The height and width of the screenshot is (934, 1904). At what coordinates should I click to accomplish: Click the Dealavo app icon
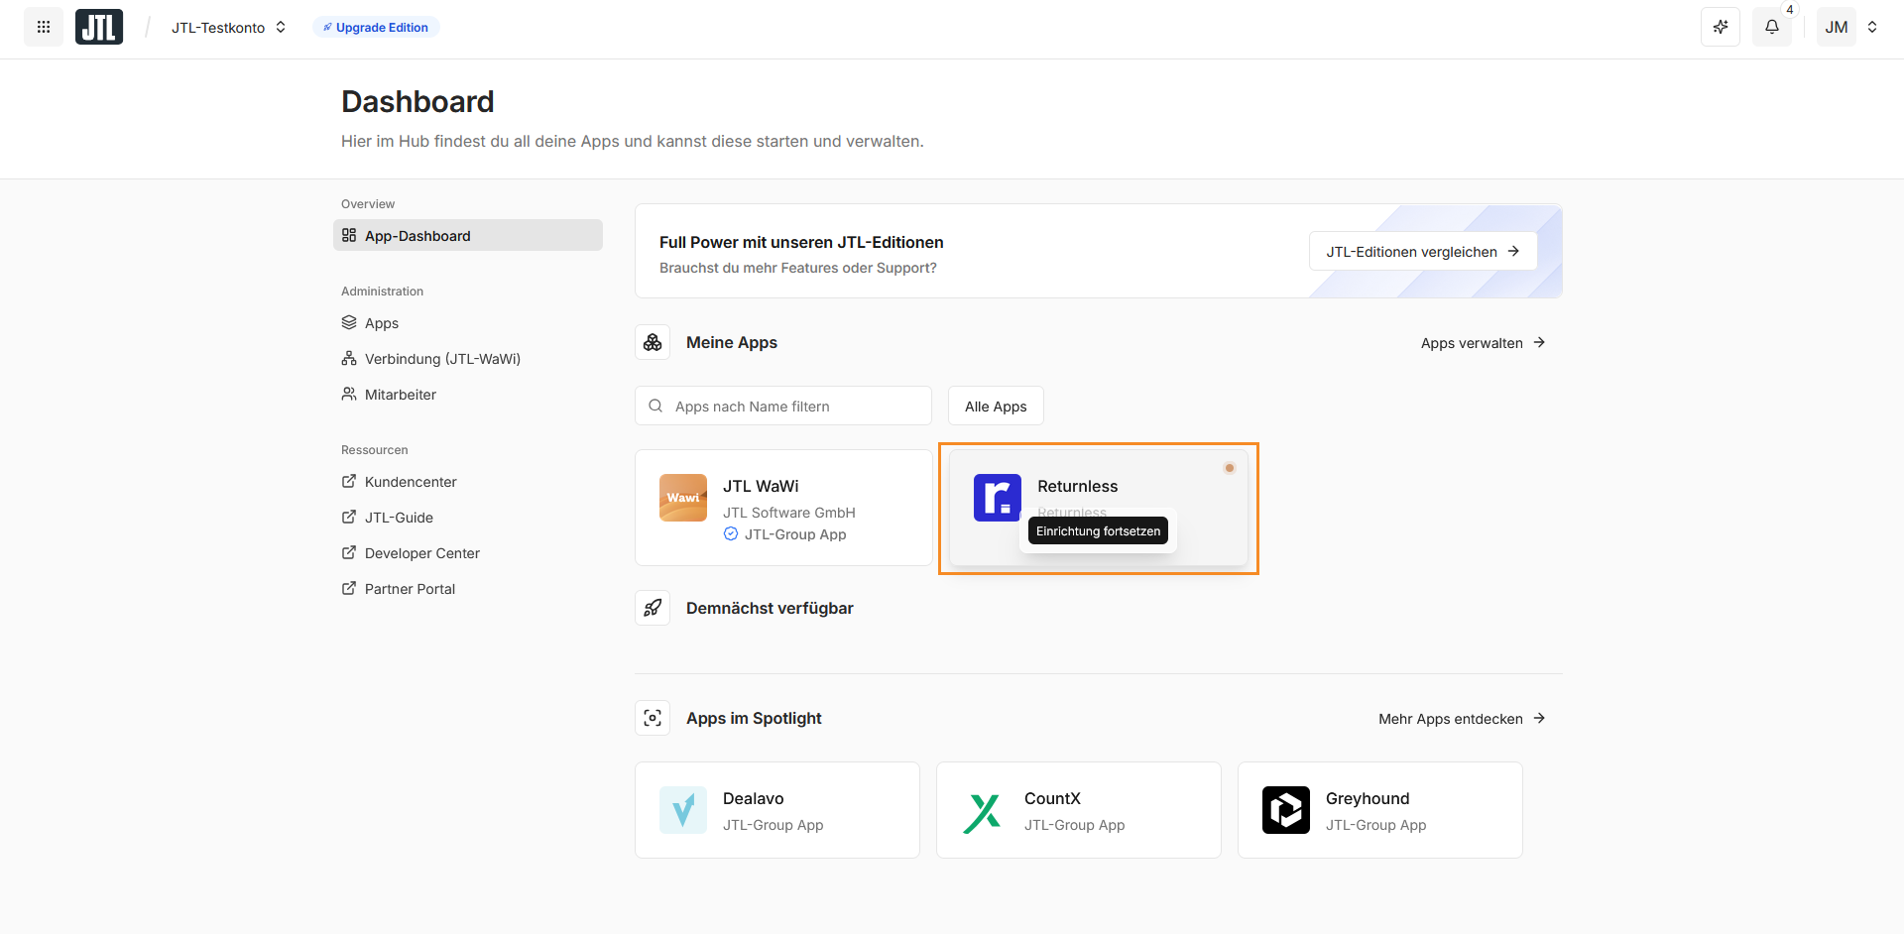pos(683,810)
